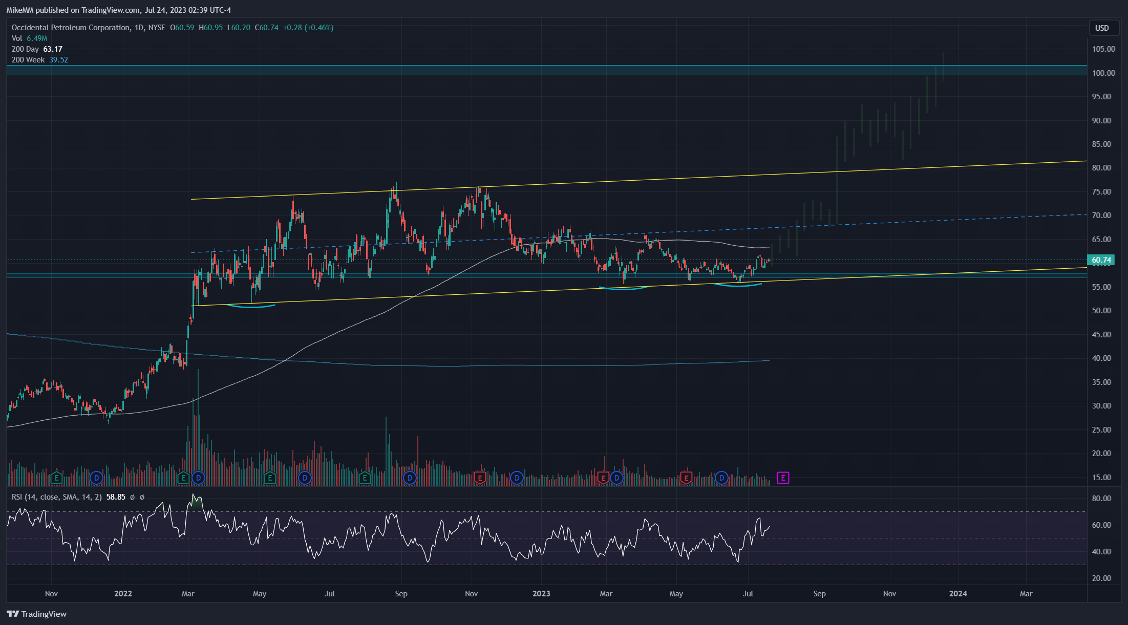Click the Sep label before Nov 2022
The width and height of the screenshot is (1128, 625).
click(401, 594)
